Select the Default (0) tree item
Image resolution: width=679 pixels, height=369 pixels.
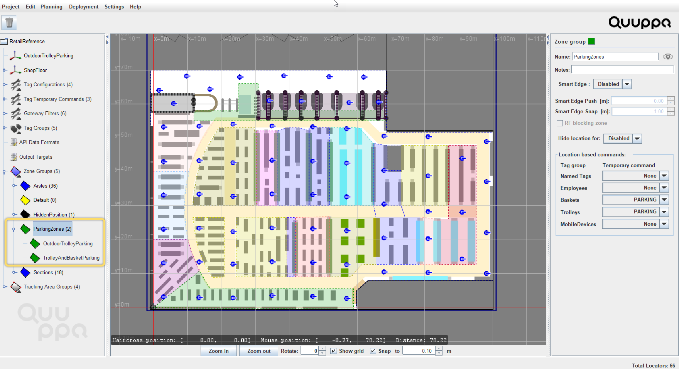[45, 200]
